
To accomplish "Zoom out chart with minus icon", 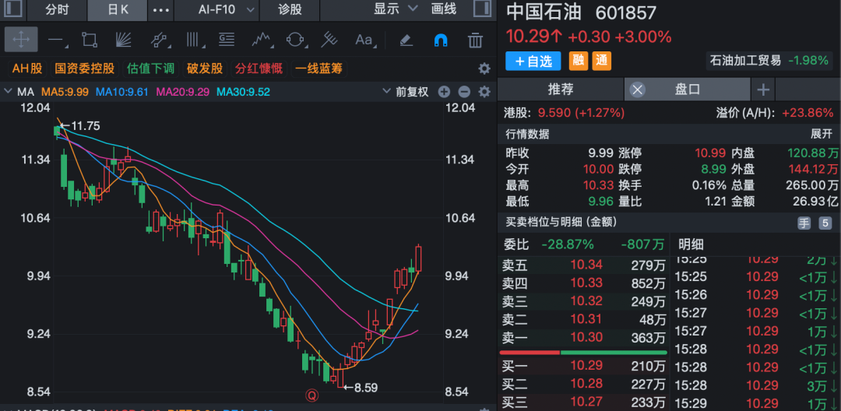I will click(x=464, y=92).
